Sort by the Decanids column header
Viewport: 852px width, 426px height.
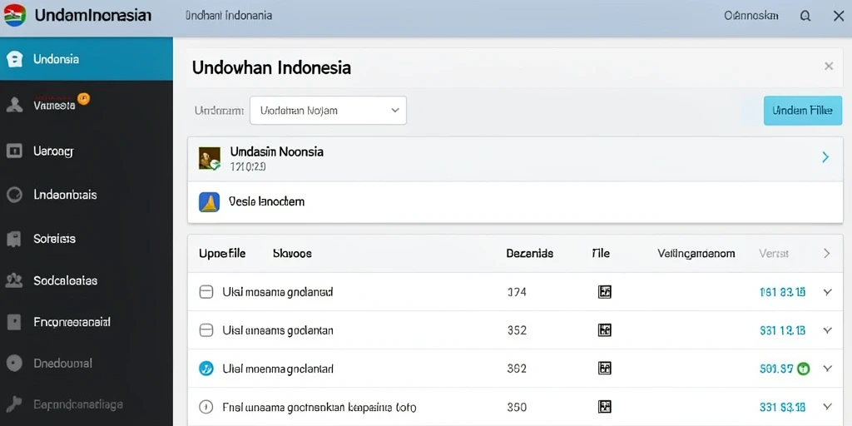pos(530,253)
